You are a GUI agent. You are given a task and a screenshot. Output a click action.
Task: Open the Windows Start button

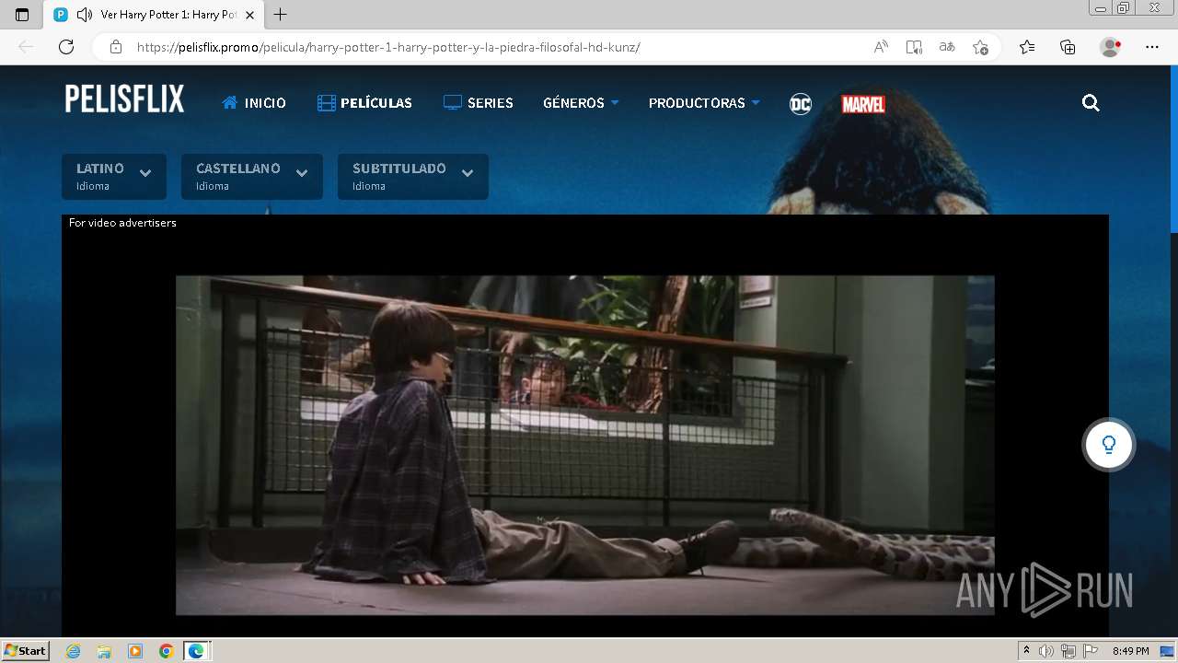point(25,651)
